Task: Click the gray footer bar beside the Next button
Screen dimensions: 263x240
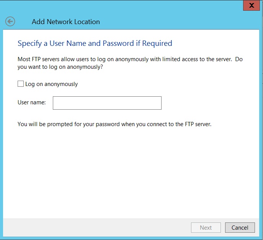Action: click(97, 228)
